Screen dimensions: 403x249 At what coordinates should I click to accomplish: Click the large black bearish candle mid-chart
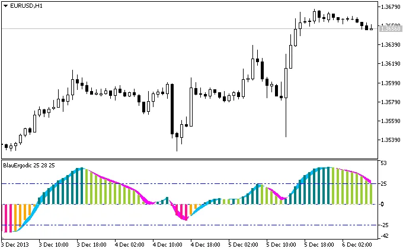pos(172,109)
